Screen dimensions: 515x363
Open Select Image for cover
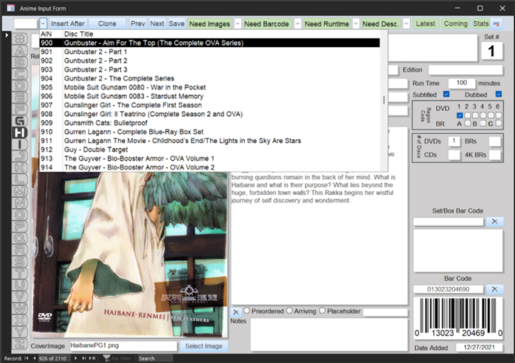204,346
